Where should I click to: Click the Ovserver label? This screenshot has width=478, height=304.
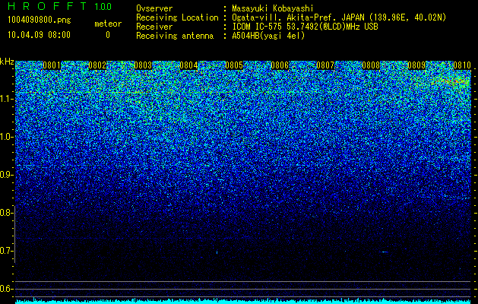(x=154, y=8)
